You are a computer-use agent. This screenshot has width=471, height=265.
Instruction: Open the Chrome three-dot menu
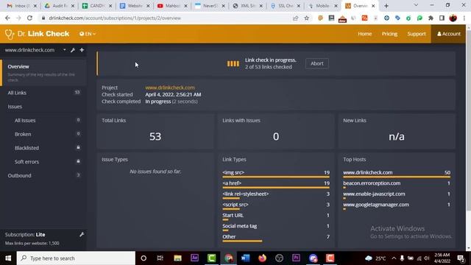[x=464, y=18]
